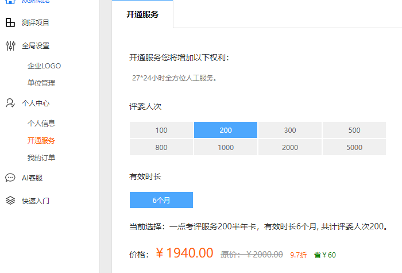Image resolution: width=402 pixels, height=273 pixels.
Task: Switch to the 开通服务 tab
Action: pos(142,14)
